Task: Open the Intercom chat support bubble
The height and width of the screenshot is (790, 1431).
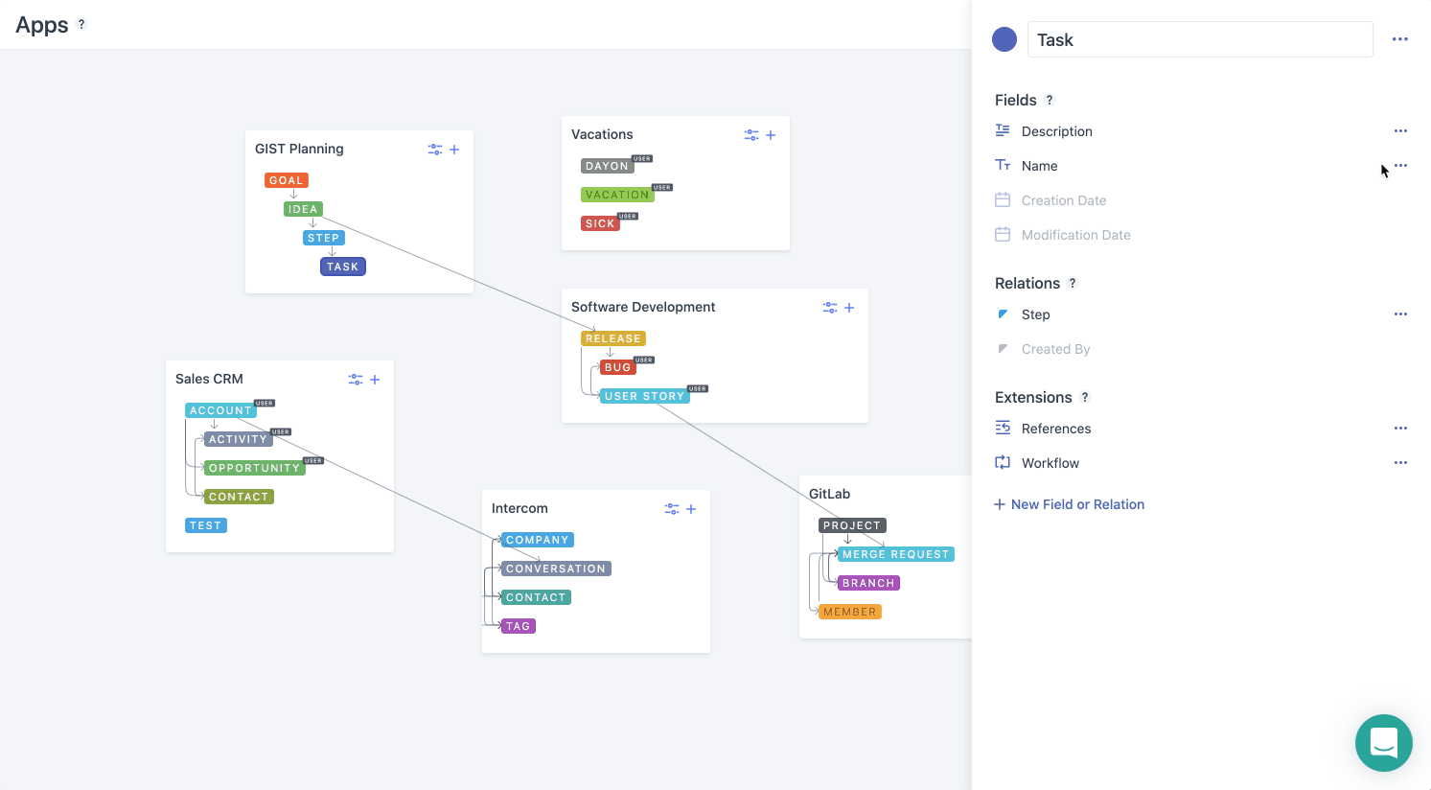Action: pyautogui.click(x=1383, y=743)
